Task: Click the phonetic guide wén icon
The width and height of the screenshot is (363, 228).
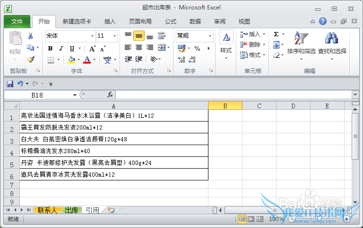Action: [x=107, y=60]
